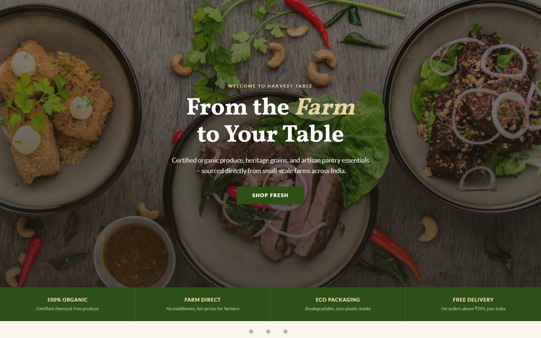Screen dimensions: 541x338
Task: Click 'Certified chemical-free produce' text
Action: [67, 309]
